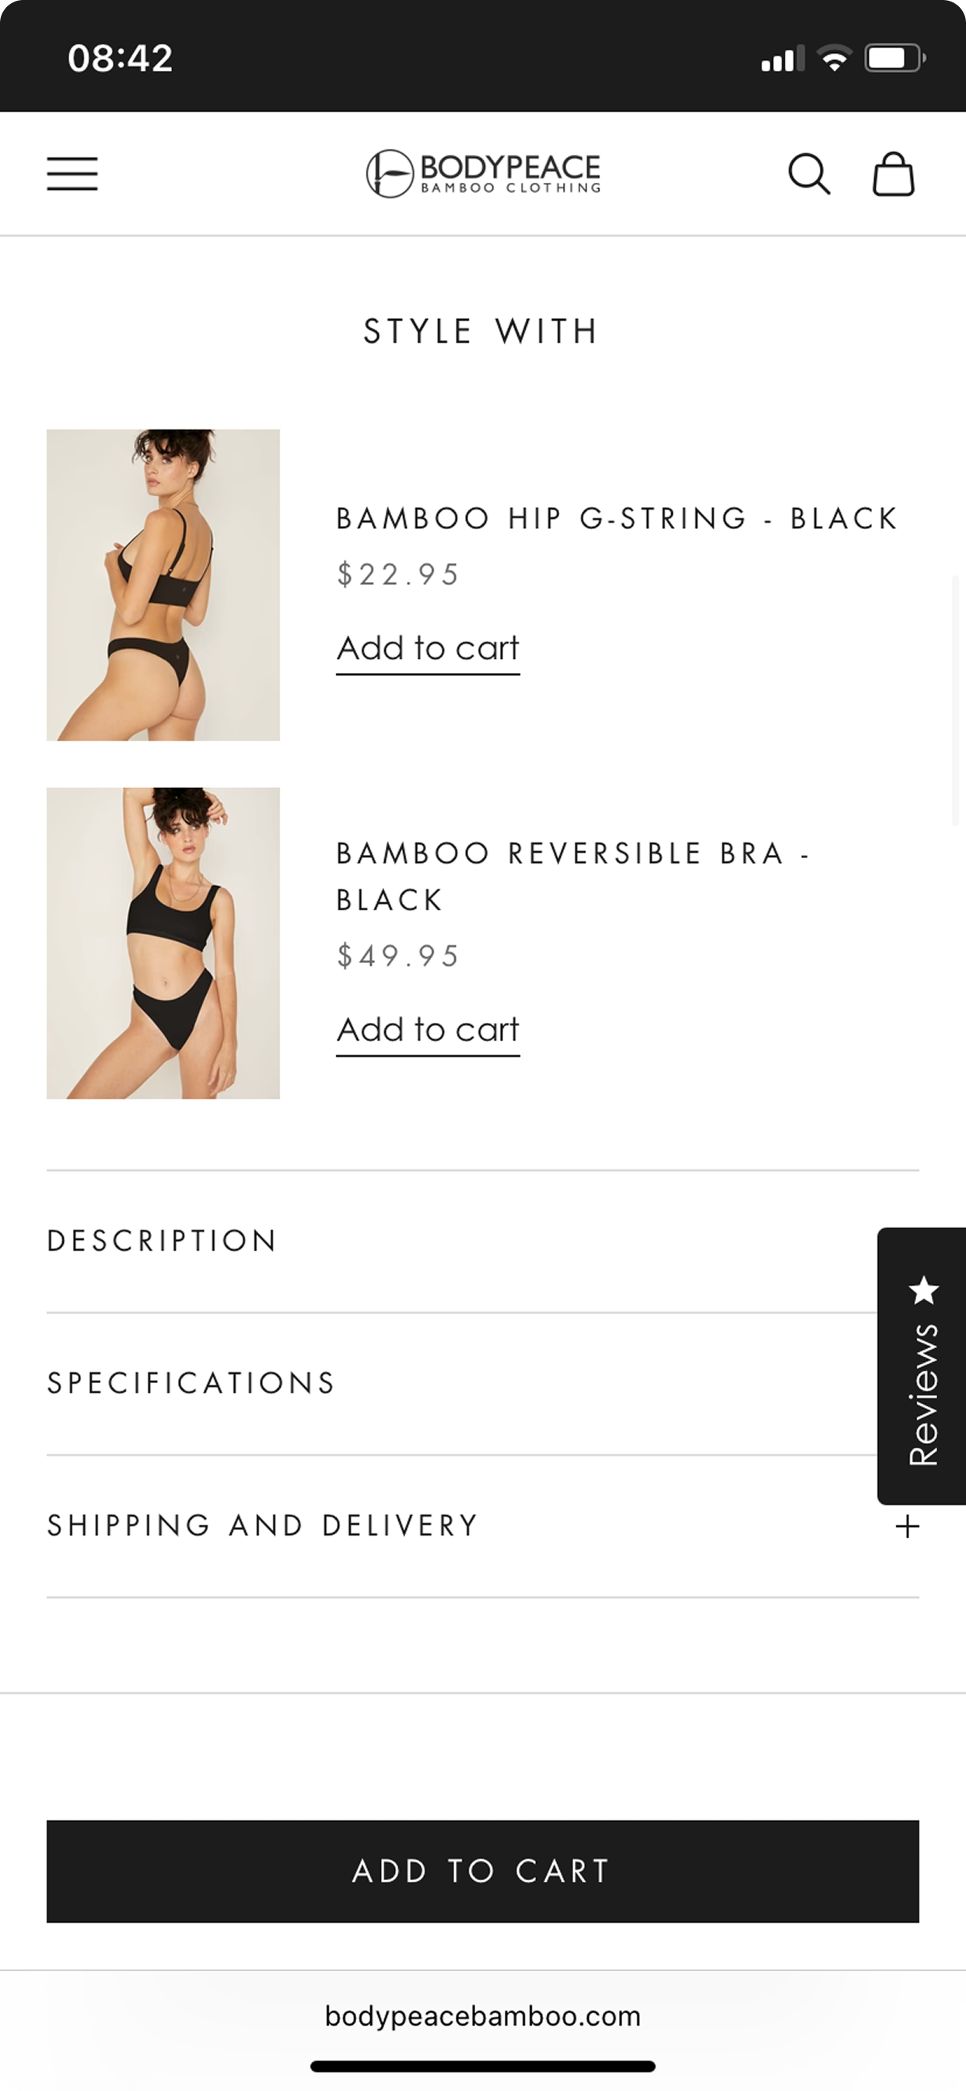Image resolution: width=966 pixels, height=2091 pixels.
Task: Expand the Specifications section
Action: pyautogui.click(x=483, y=1383)
